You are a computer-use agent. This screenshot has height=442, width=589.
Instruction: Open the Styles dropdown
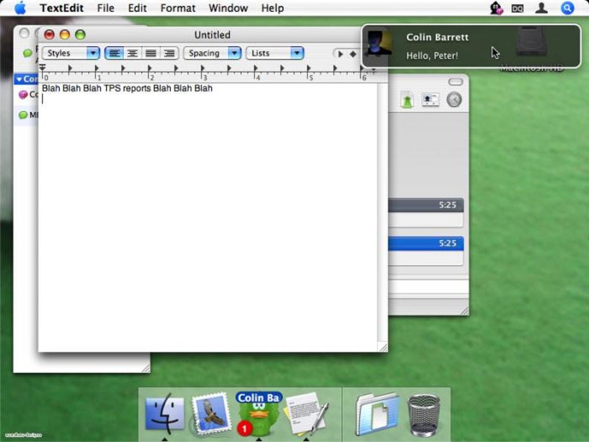click(x=71, y=53)
